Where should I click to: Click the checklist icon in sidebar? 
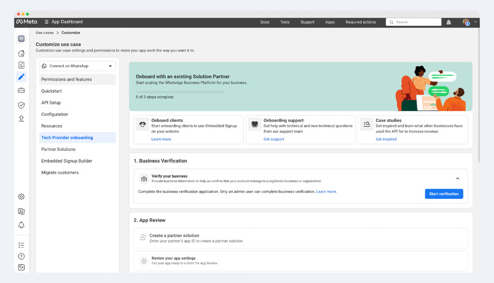coord(21,65)
